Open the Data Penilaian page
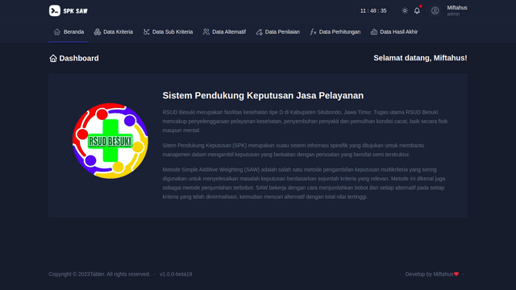 pyautogui.click(x=277, y=32)
